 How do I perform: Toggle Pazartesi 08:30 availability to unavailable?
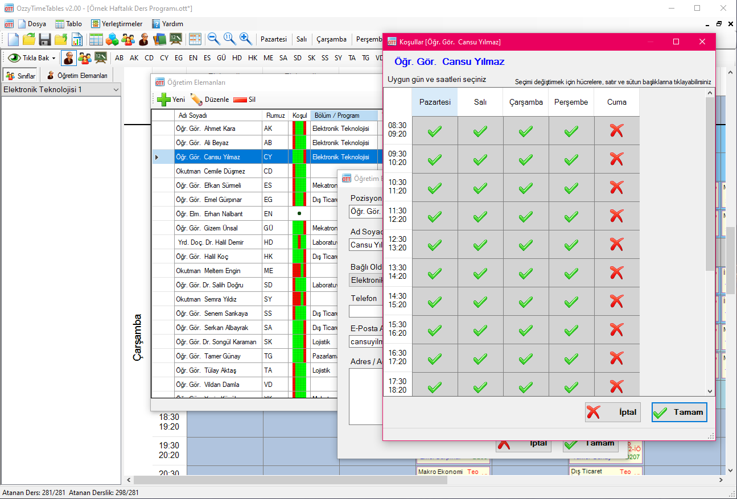[x=434, y=131]
